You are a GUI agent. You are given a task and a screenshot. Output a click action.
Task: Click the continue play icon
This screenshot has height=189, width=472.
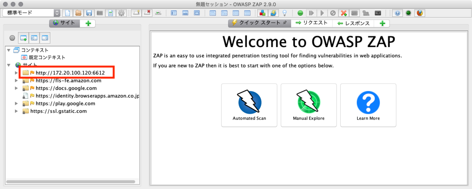[322, 13]
